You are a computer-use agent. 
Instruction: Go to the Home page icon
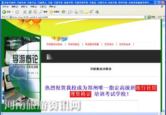[x=35, y=12]
